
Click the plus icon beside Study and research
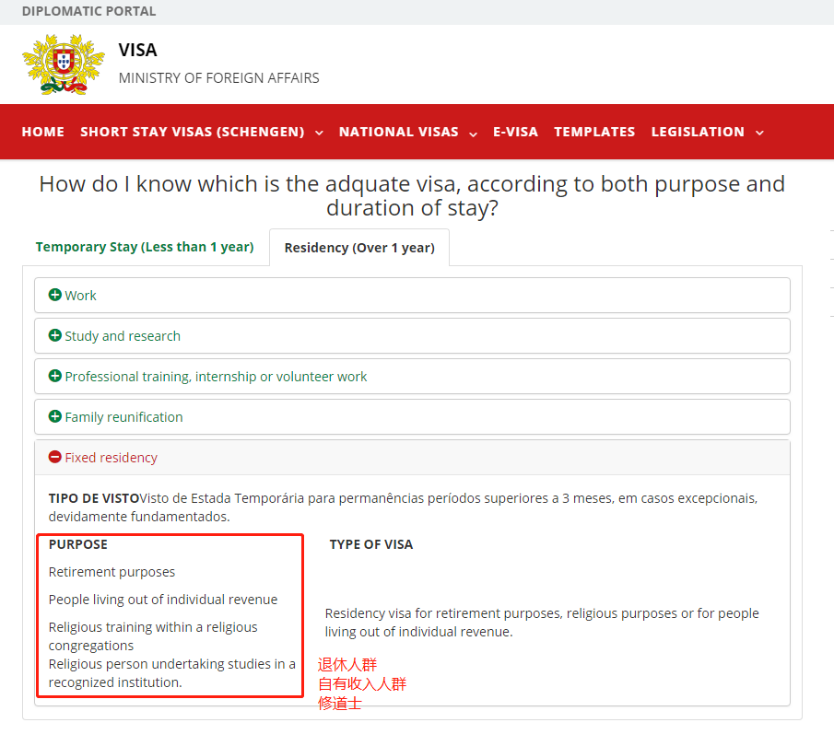pyautogui.click(x=54, y=335)
